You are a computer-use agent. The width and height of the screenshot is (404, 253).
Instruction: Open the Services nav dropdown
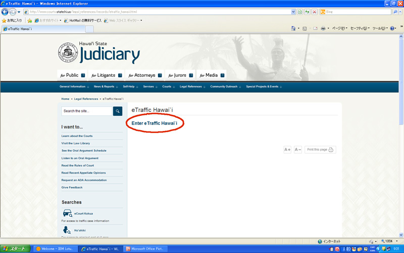tap(150, 87)
